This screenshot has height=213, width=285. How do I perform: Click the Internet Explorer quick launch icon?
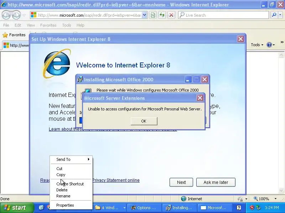tap(41, 208)
